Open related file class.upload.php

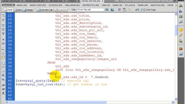pos(72,5)
